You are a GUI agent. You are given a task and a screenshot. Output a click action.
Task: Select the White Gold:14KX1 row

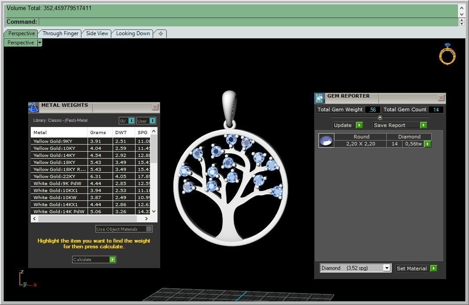pos(91,204)
